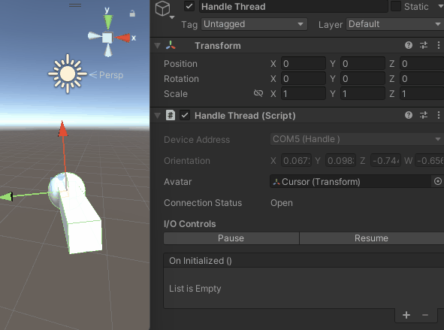
Task: Toggle the Scale constrained proportions link
Action: (258, 93)
